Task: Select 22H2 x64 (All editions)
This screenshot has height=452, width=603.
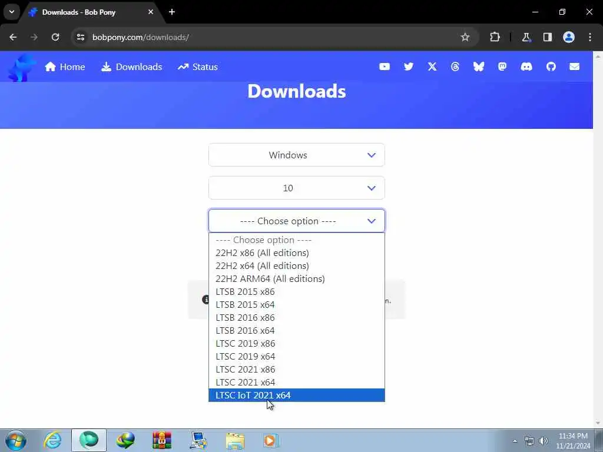Action: (x=297, y=266)
